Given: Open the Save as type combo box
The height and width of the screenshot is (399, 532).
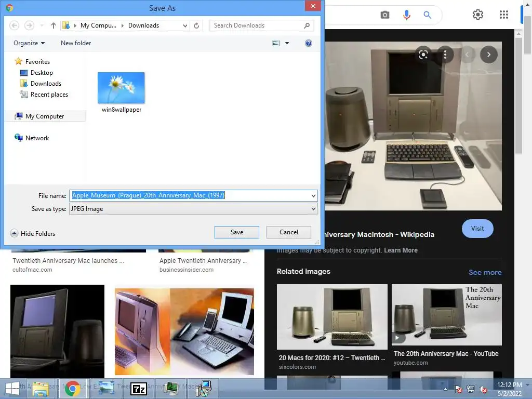Looking at the screenshot, I should coord(193,209).
